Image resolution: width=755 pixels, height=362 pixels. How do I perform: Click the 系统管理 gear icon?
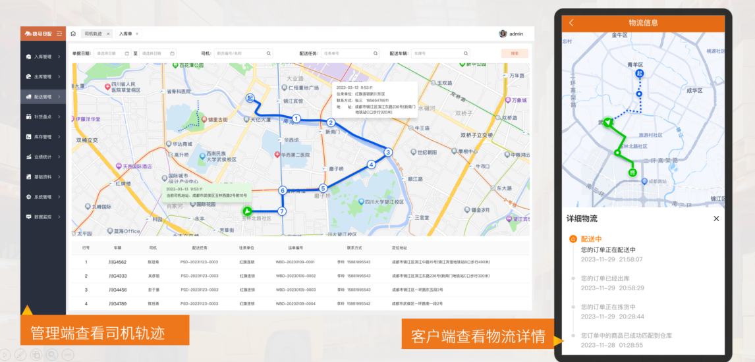(x=29, y=197)
